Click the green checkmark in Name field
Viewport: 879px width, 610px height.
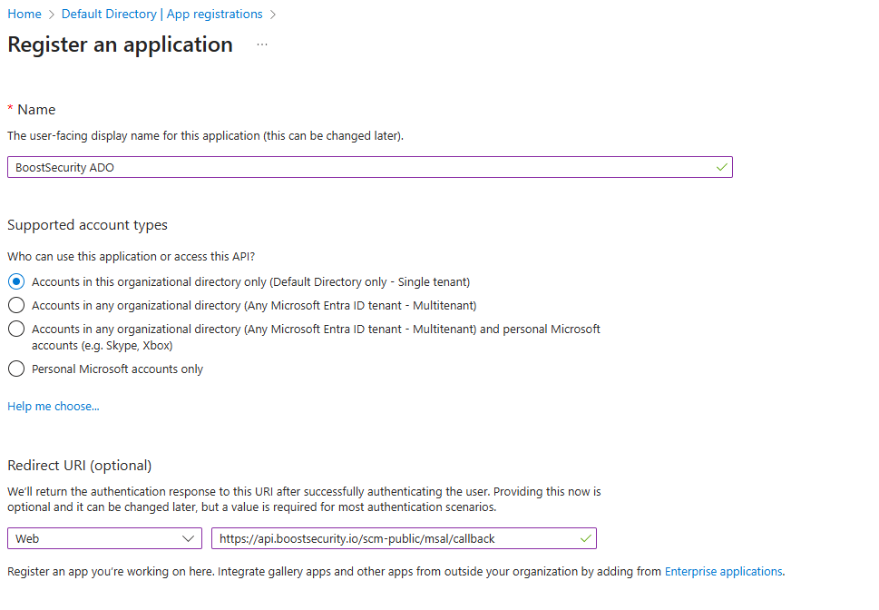pos(721,167)
